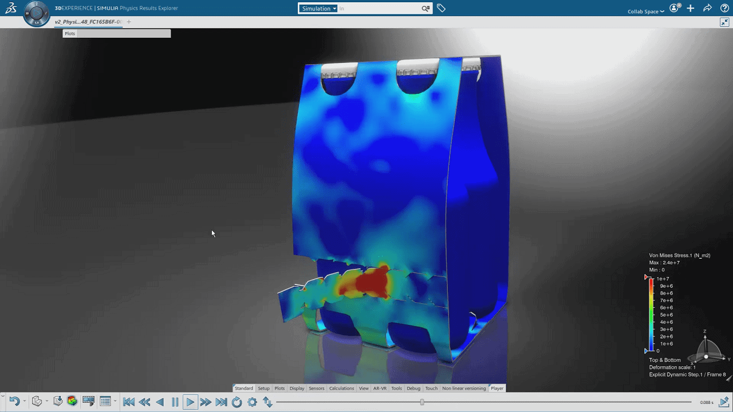Click the 3DEXPERIENCE compass icon
The image size is (733, 412).
click(37, 13)
